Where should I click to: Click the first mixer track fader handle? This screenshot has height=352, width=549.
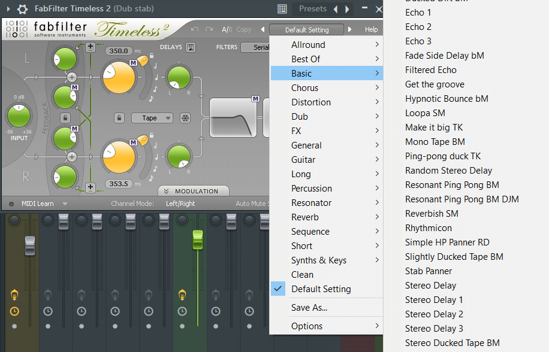pyautogui.click(x=30, y=245)
